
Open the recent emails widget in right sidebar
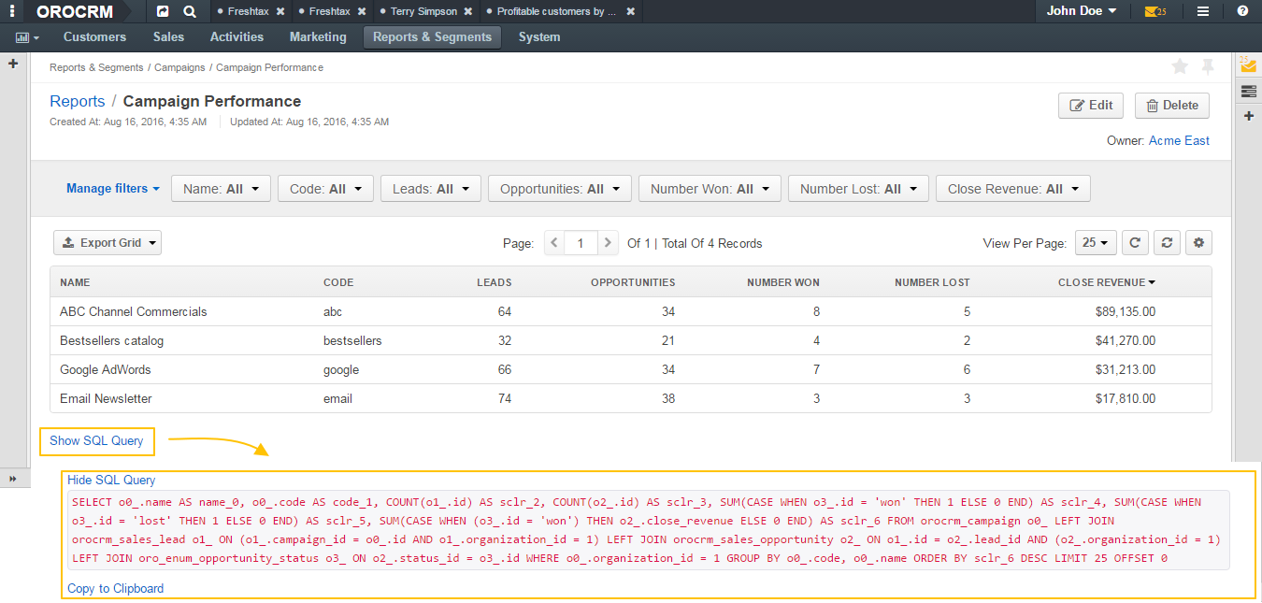[1248, 65]
